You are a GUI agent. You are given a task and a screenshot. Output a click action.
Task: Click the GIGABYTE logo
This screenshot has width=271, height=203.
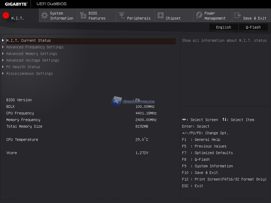[16, 4]
